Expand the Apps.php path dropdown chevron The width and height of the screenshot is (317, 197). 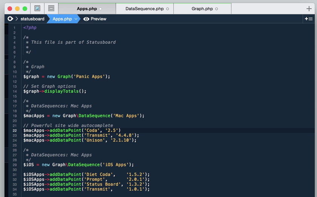point(76,19)
